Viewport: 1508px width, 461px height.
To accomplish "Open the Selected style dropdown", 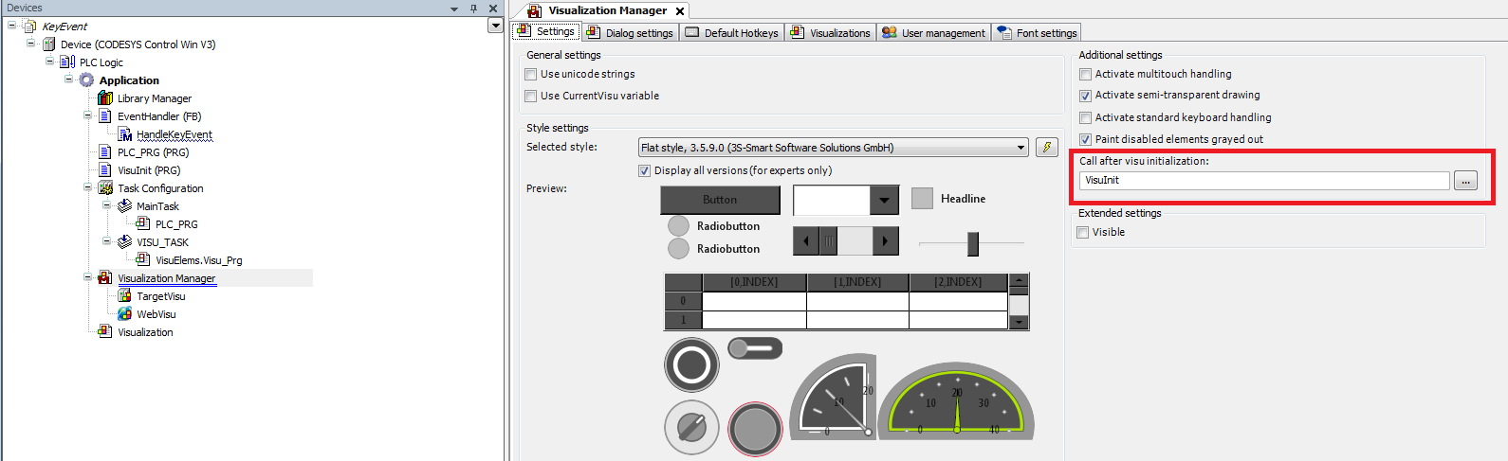I will [x=1021, y=148].
